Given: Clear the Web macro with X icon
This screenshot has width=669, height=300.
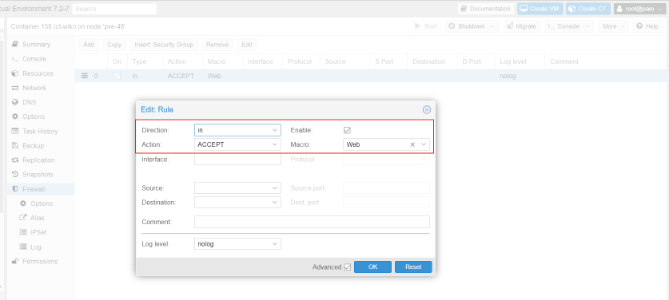Looking at the screenshot, I should 412,144.
